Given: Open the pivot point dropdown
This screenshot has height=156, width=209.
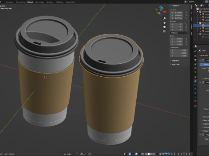Looking at the screenshot, I should pyautogui.click(x=78, y=154).
